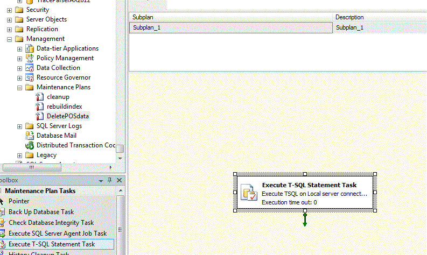The height and width of the screenshot is (255, 427).
Task: Click the Distributed Transaction Coordinator icon
Action: point(30,145)
